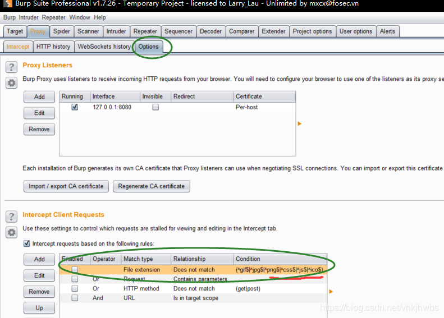Click the Certificate column header

(x=264, y=96)
